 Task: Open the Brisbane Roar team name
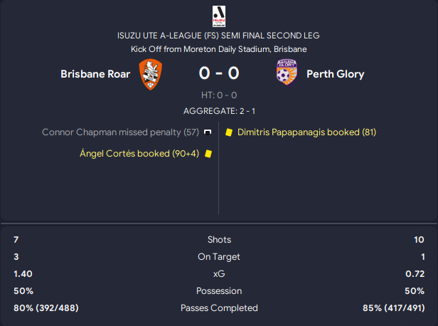point(95,73)
